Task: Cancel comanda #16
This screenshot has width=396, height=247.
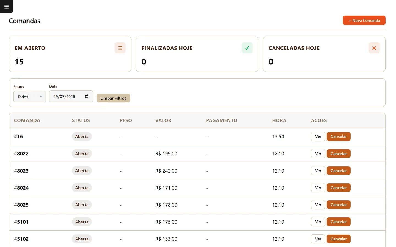Action: pos(339,136)
